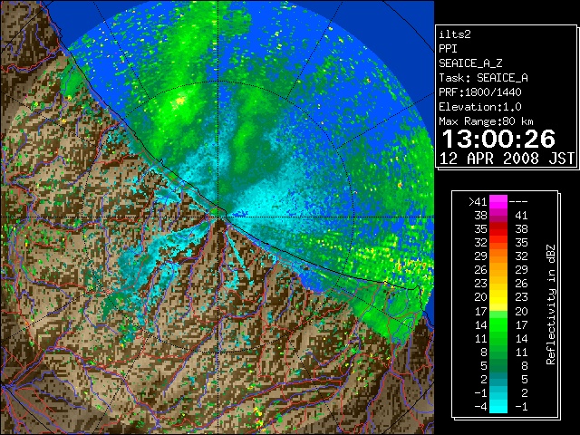Click the "ilts2" radar name text

455,34
